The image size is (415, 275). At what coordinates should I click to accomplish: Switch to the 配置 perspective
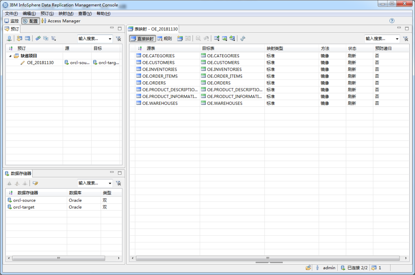[x=31, y=21]
